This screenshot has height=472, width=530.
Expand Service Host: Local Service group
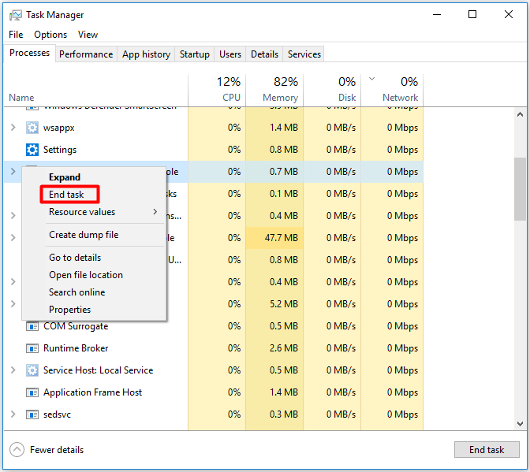[x=13, y=370]
